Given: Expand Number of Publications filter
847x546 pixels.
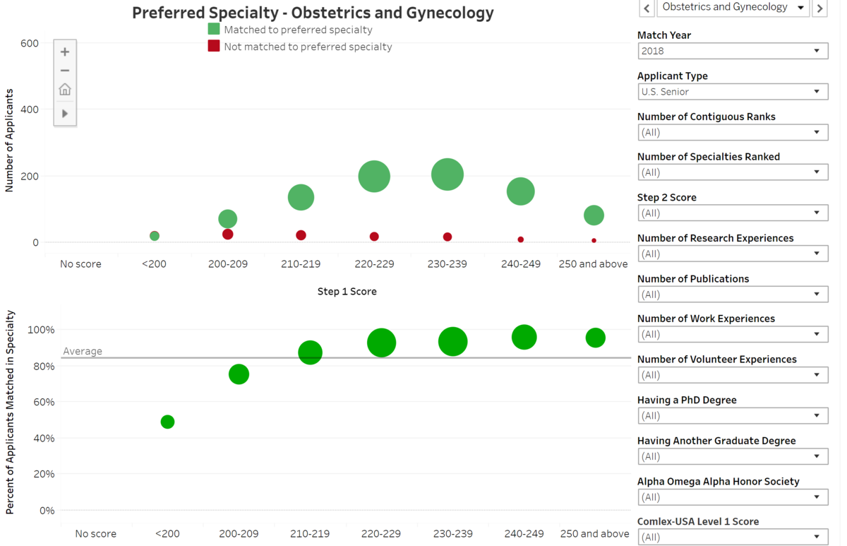Looking at the screenshot, I should (x=732, y=294).
